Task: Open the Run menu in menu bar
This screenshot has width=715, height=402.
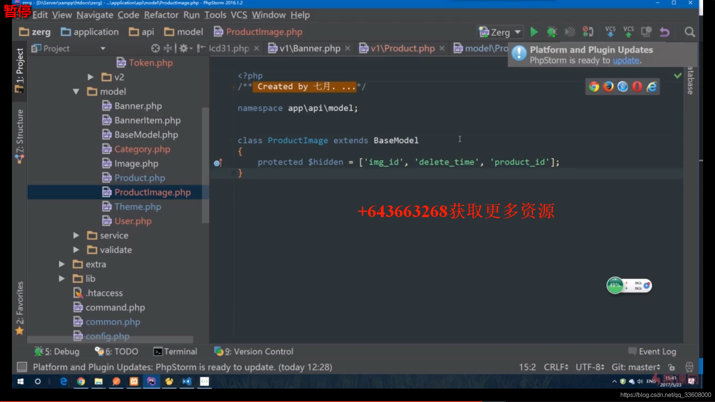Action: [x=191, y=15]
